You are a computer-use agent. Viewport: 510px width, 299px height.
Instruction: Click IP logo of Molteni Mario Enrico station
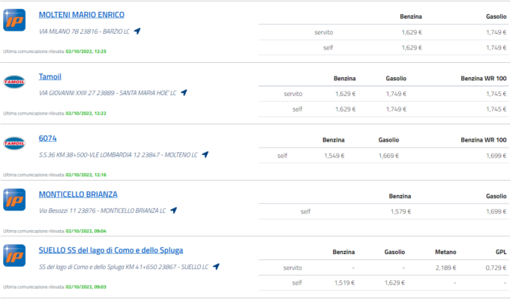click(x=14, y=20)
